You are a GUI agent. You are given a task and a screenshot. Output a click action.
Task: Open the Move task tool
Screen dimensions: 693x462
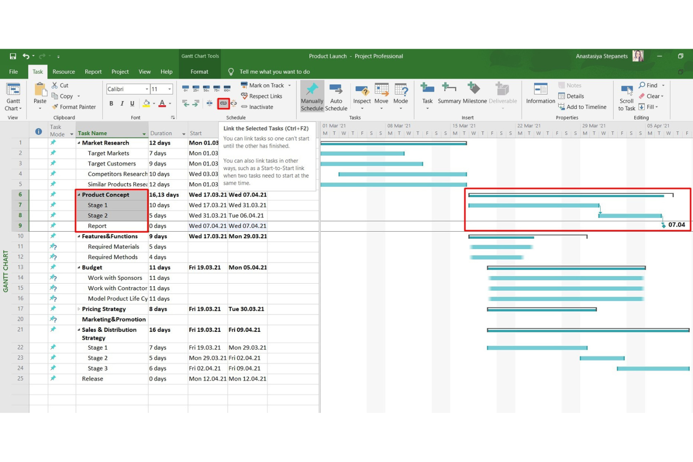click(381, 97)
